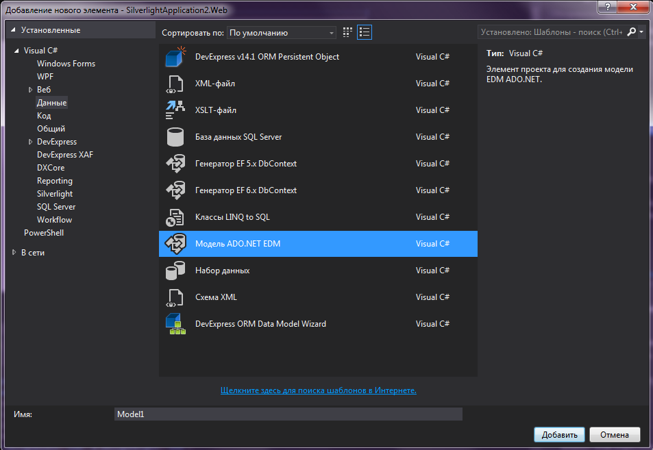The height and width of the screenshot is (450, 653).
Task: Click the search magnifier icon
Action: pyautogui.click(x=631, y=32)
